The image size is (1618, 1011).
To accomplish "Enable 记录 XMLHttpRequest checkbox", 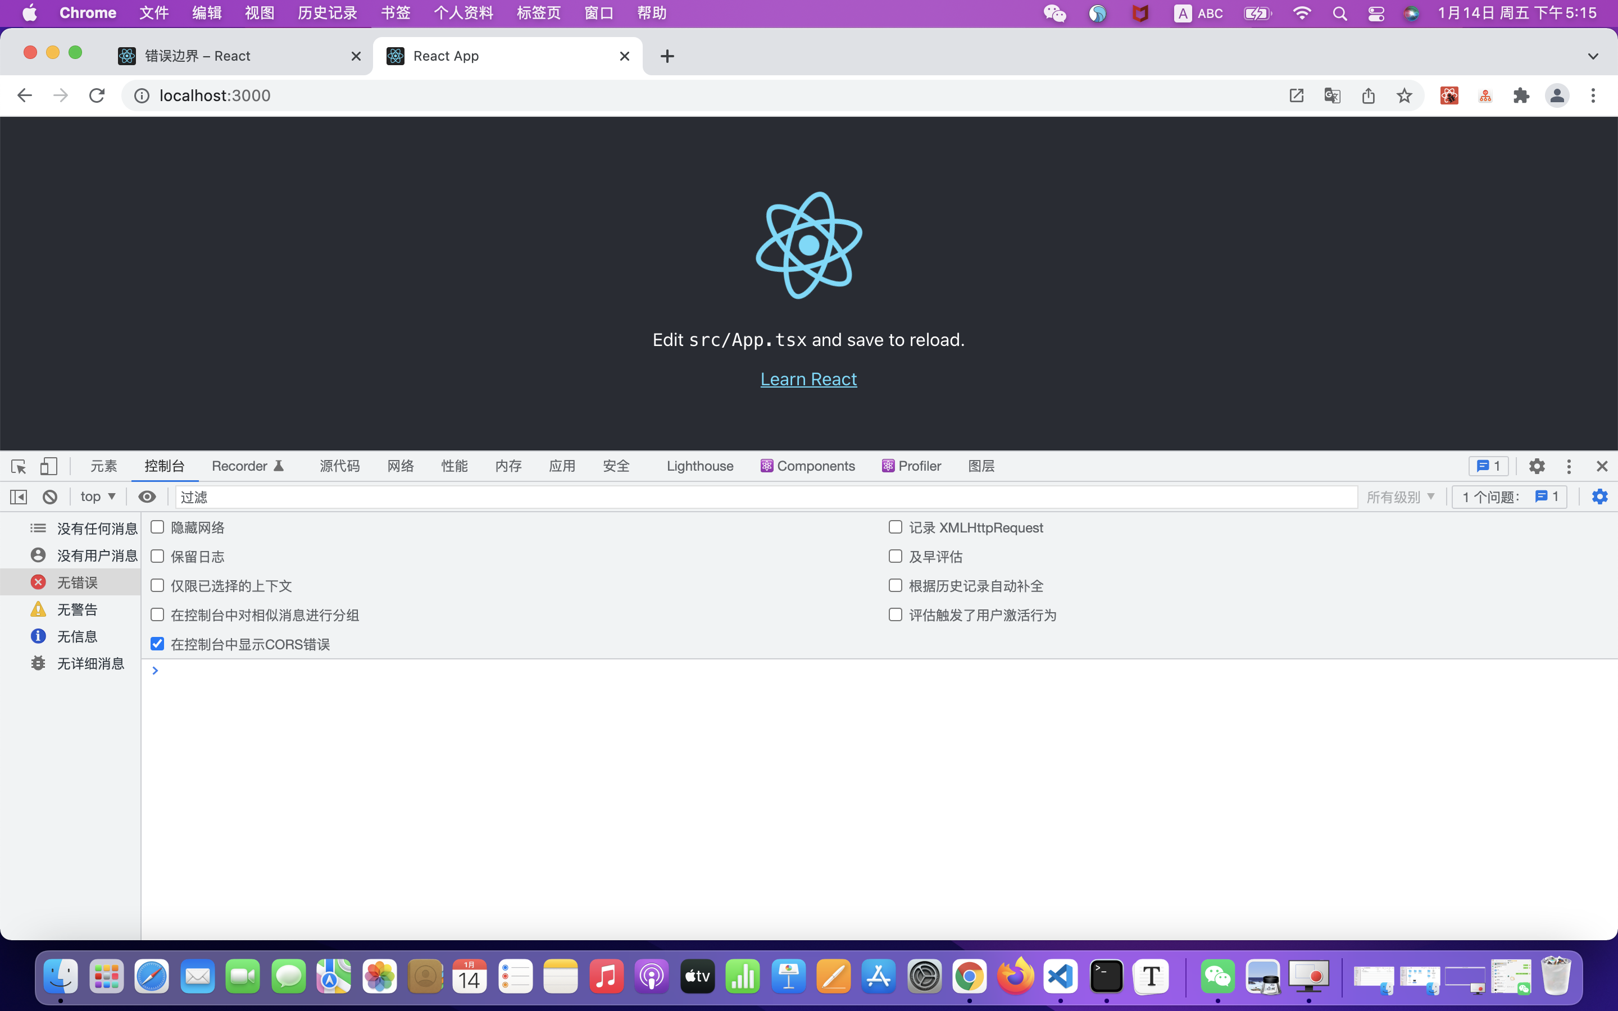I will pyautogui.click(x=896, y=527).
